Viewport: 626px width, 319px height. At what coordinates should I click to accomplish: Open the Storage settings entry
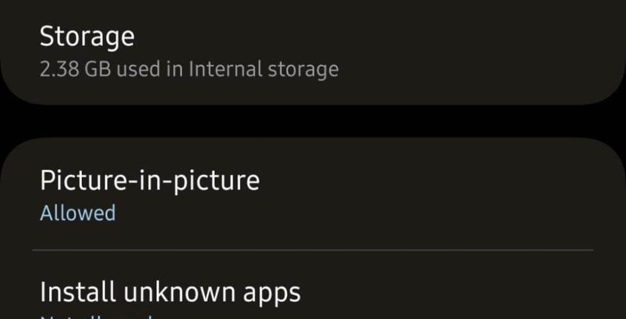point(313,52)
